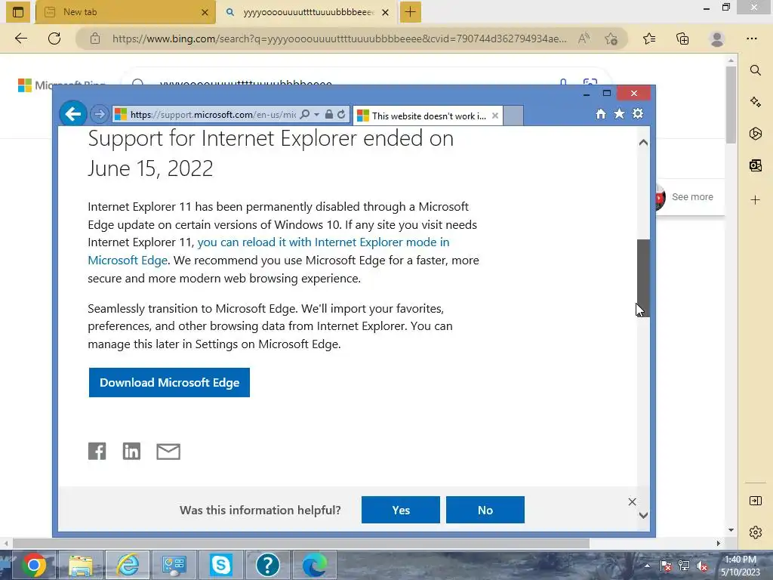Screen dimensions: 773x580
Task: Click the Internet Explorer scrollbar up arrow
Action: pyautogui.click(x=643, y=143)
